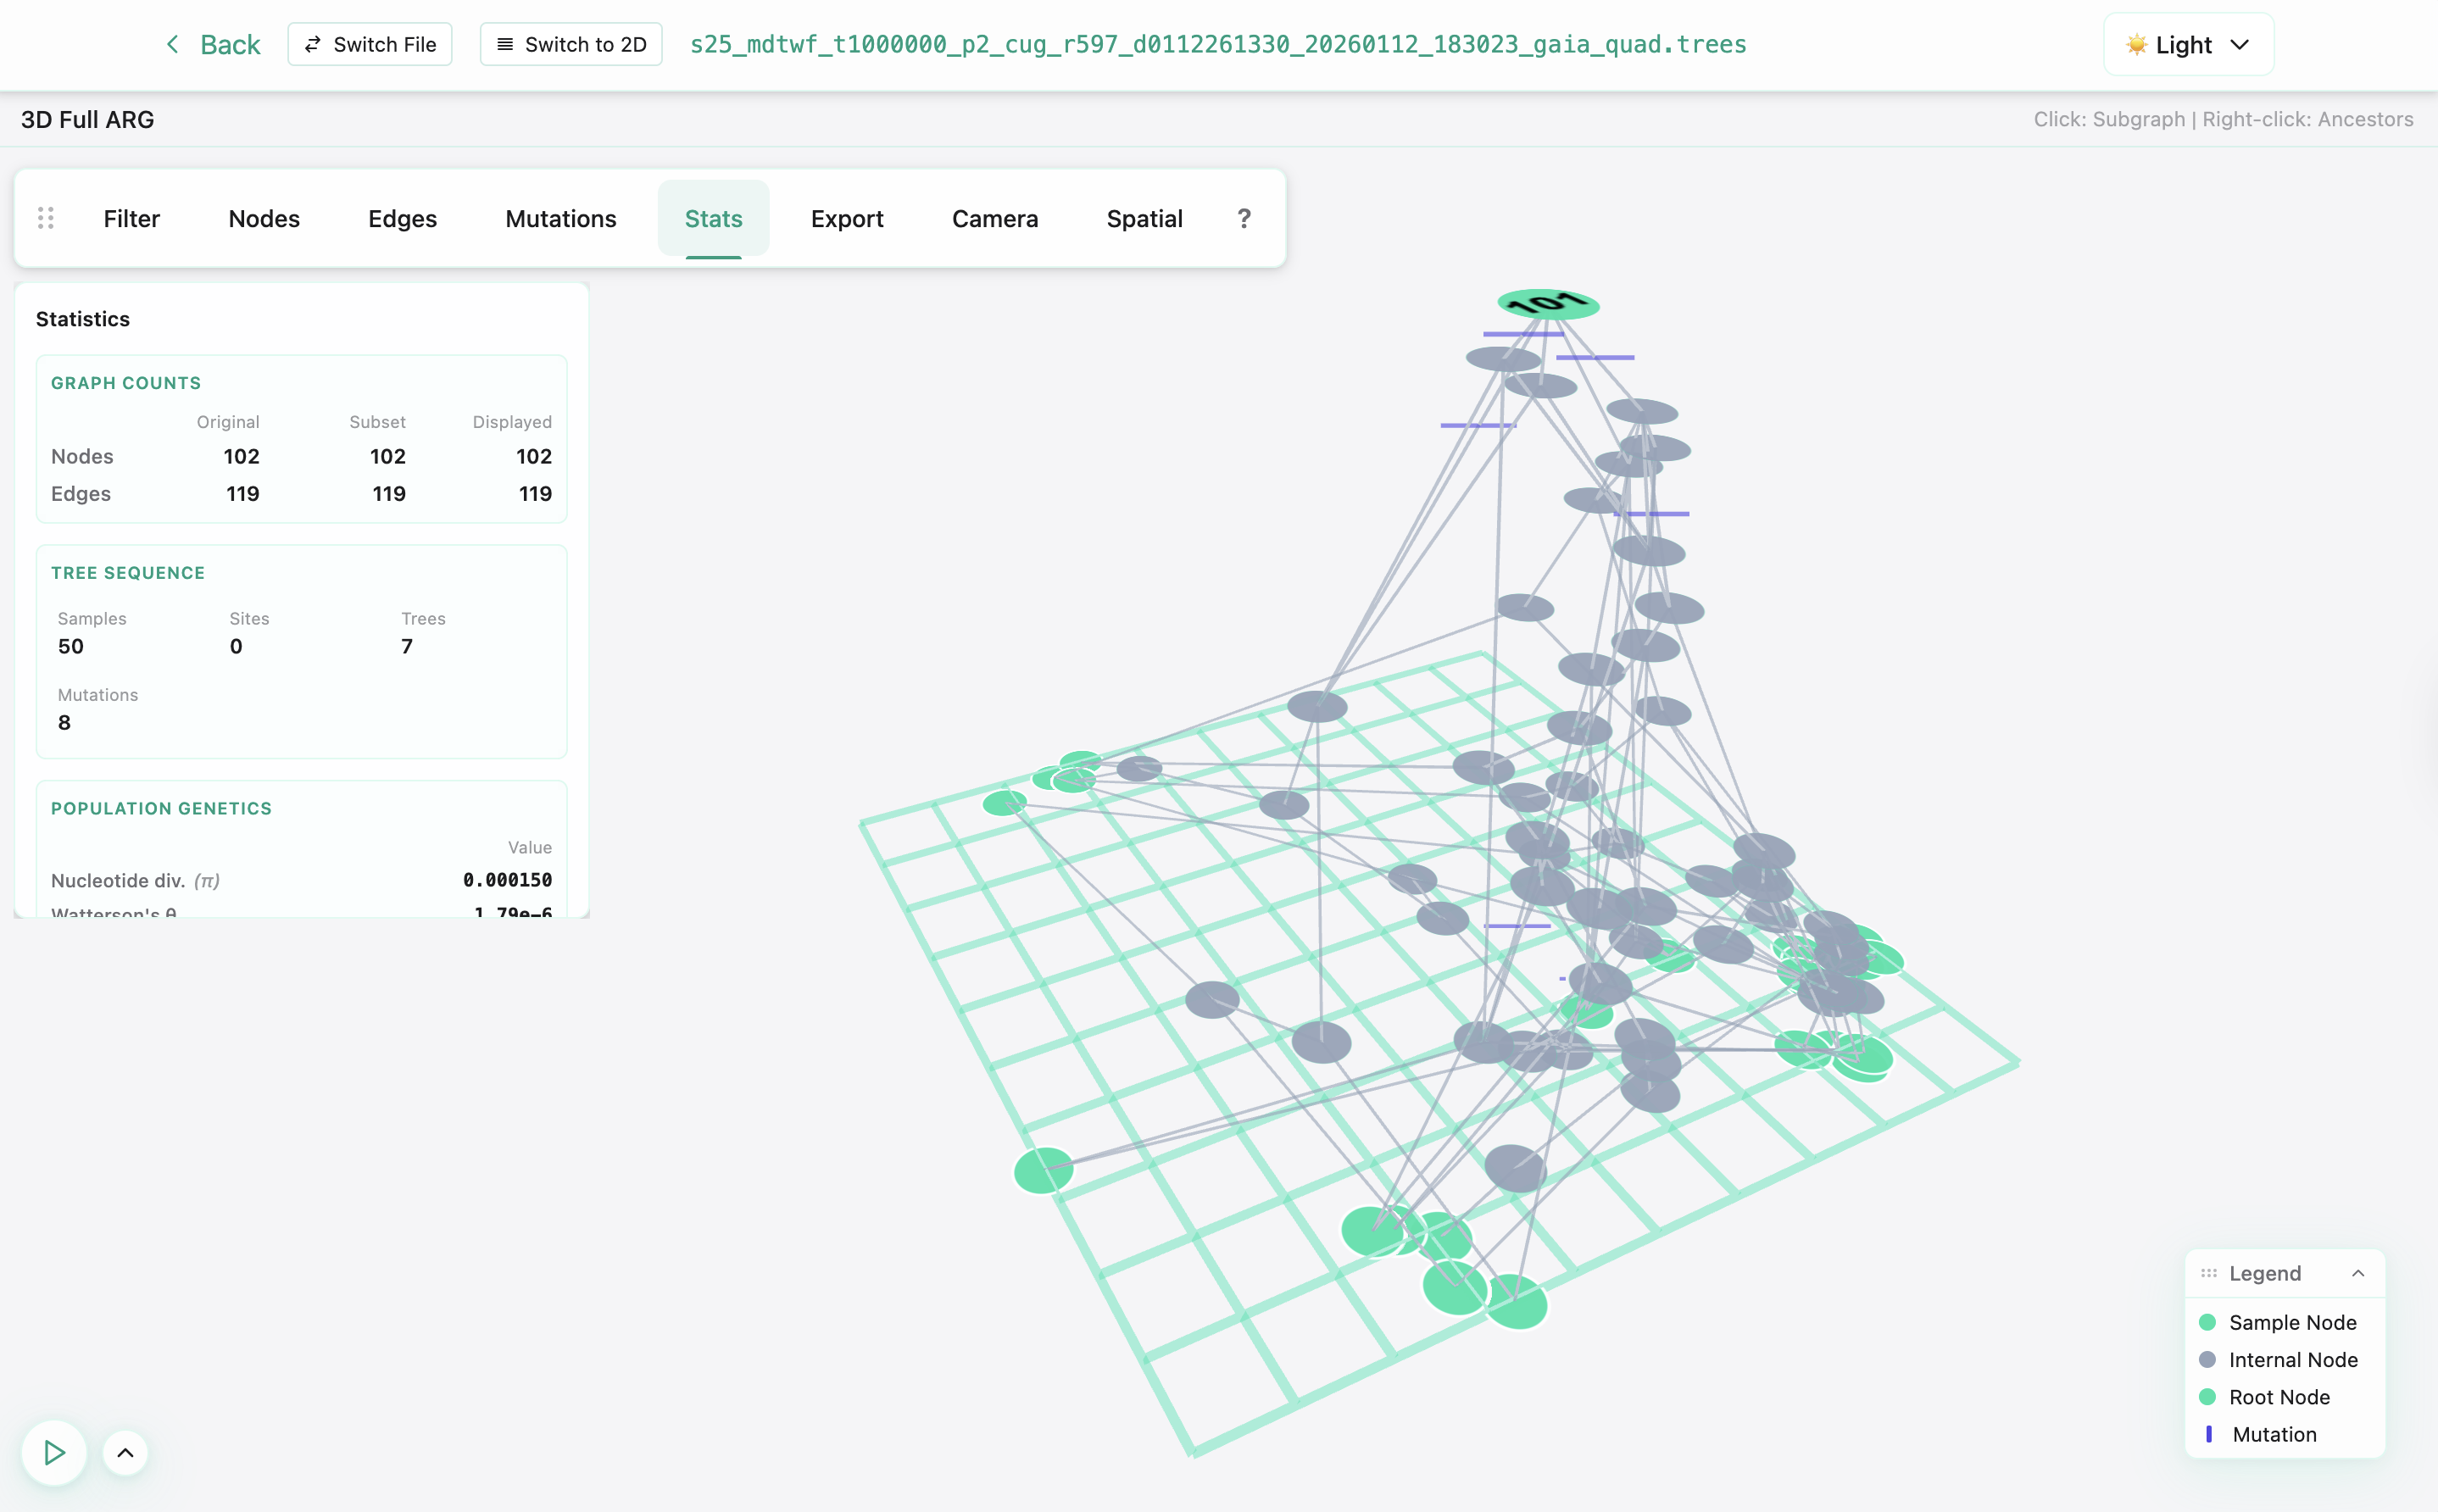Open the Filter tab
Screen dimensions: 2438x1512
(x=131, y=218)
